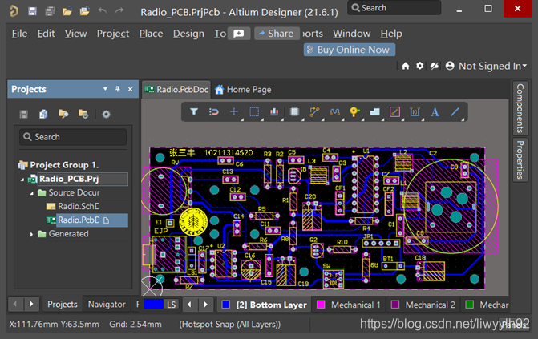The height and width of the screenshot is (339, 538).
Task: Select the Filter tool in the active bar
Action: tap(194, 112)
